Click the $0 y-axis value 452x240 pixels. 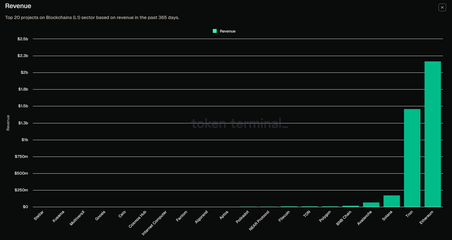25,207
